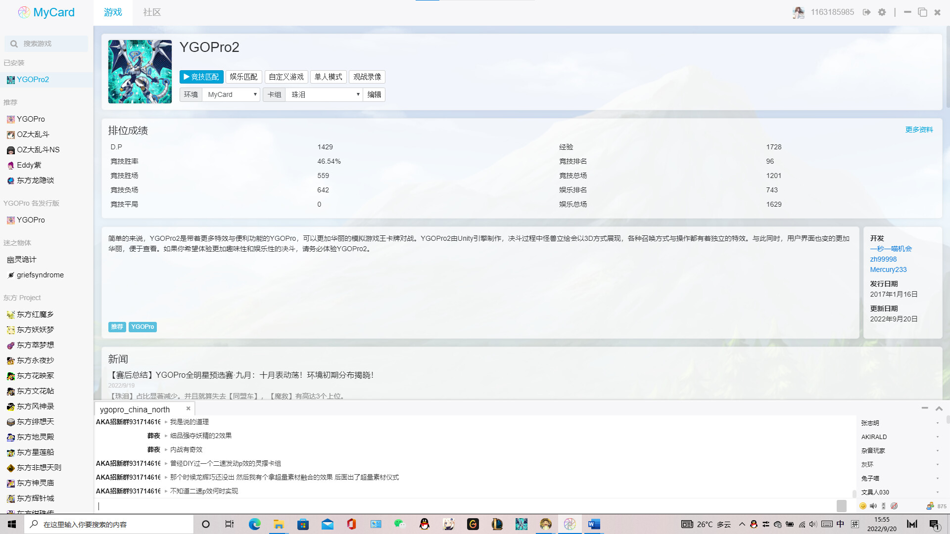This screenshot has height=534, width=950.
Task: Open 观战录像 replay viewer
Action: point(367,77)
